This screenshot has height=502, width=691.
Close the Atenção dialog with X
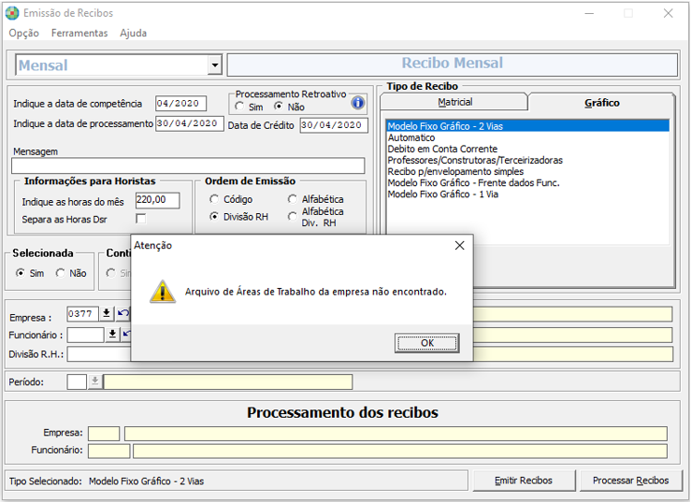point(459,246)
